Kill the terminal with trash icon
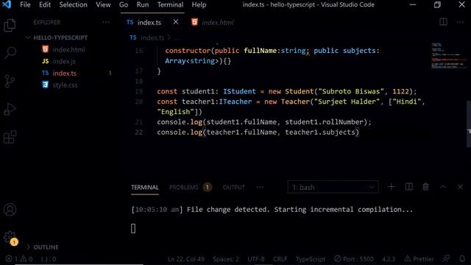Image resolution: width=471 pixels, height=265 pixels. click(x=425, y=187)
